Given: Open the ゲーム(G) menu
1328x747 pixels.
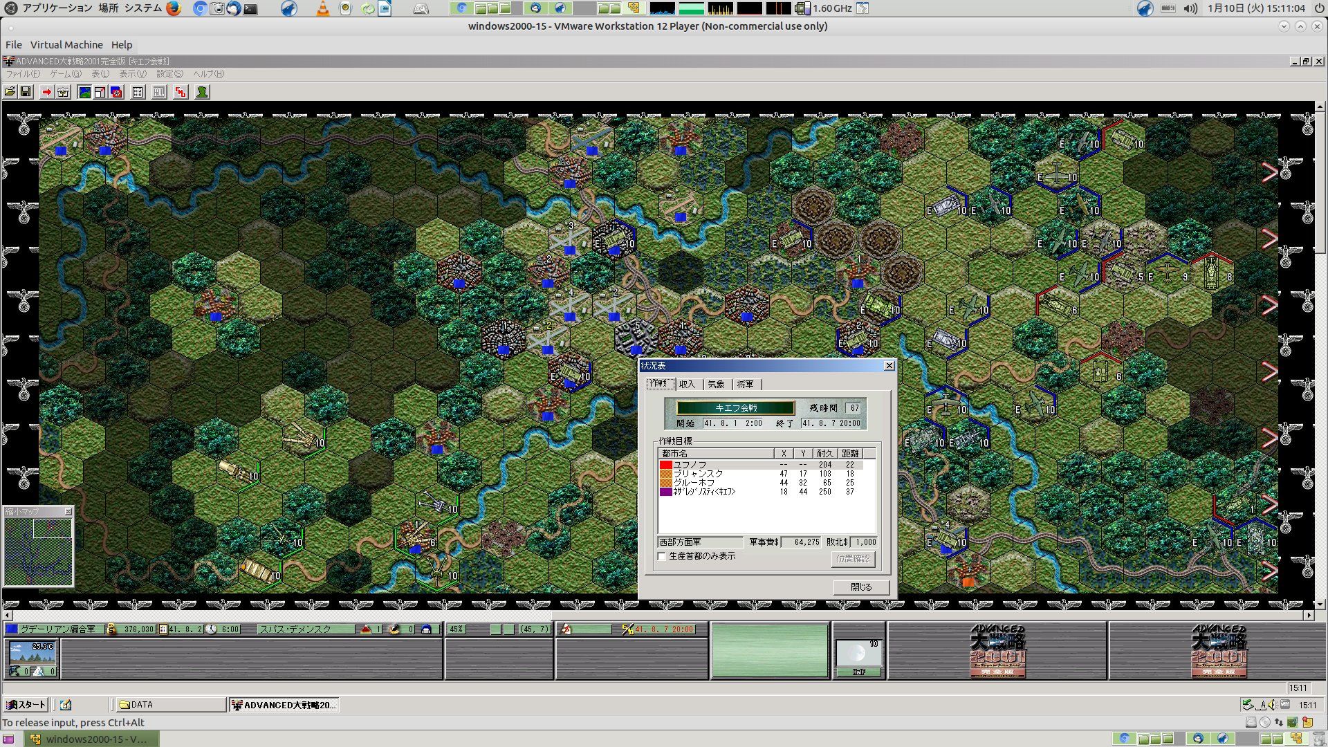Looking at the screenshot, I should 65,74.
